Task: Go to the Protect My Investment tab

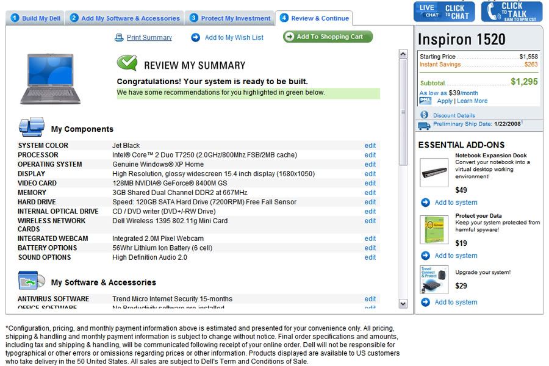Action: pos(230,18)
